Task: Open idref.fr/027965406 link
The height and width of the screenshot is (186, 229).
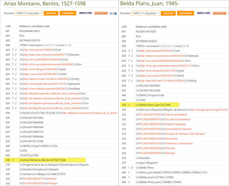Action: (40, 74)
